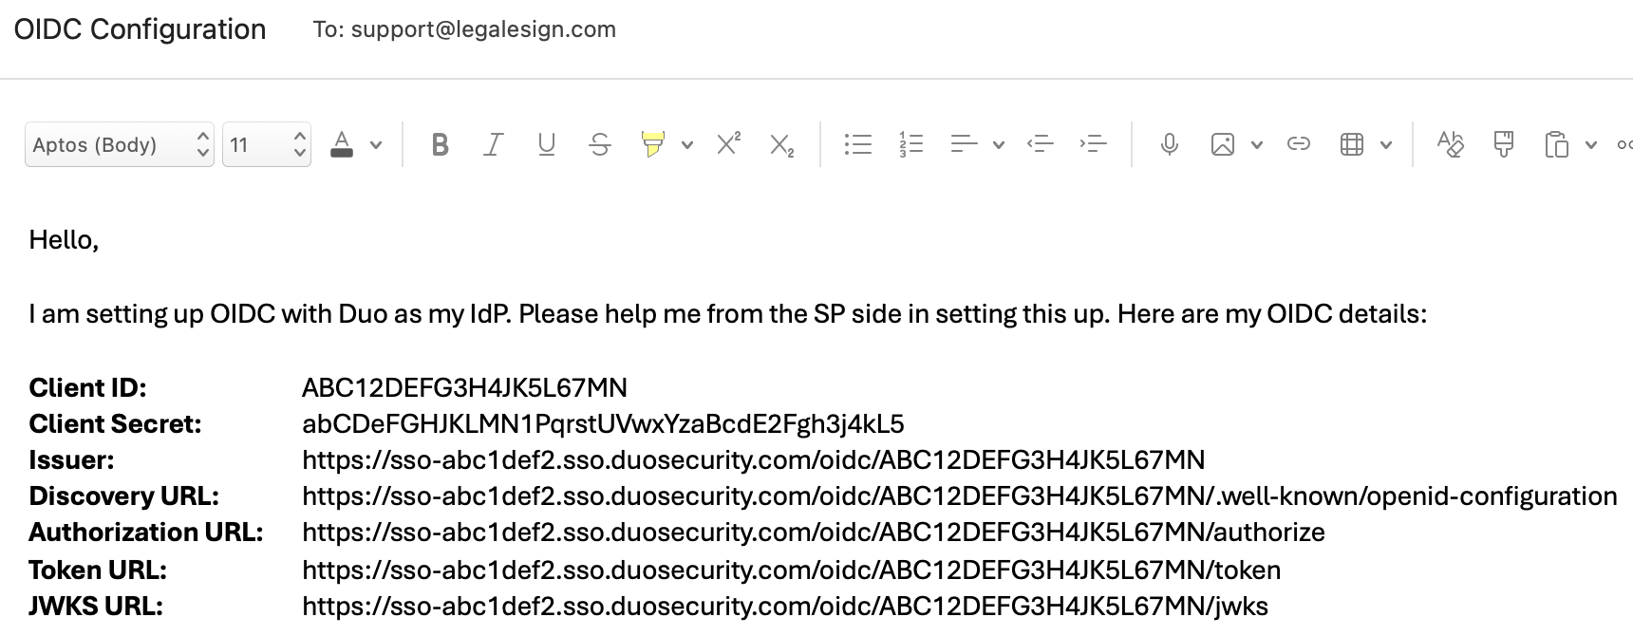The image size is (1633, 636).
Task: Toggle bold formatting
Action: click(x=440, y=144)
